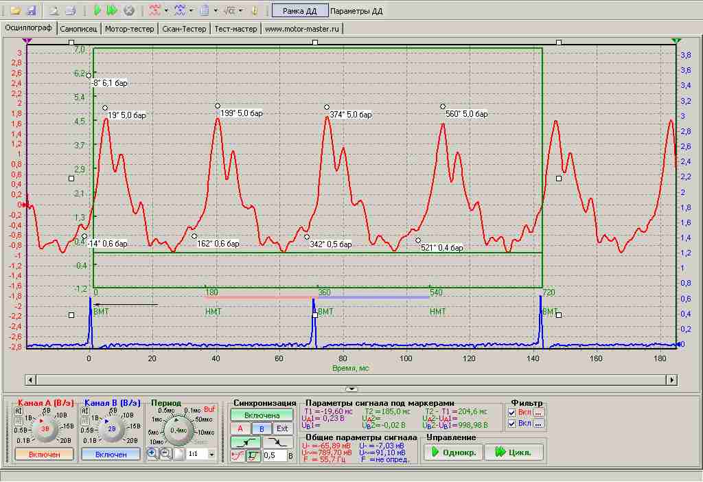This screenshot has width=703, height=482.
Task: Toggle Канал A Включен button
Action: click(45, 455)
